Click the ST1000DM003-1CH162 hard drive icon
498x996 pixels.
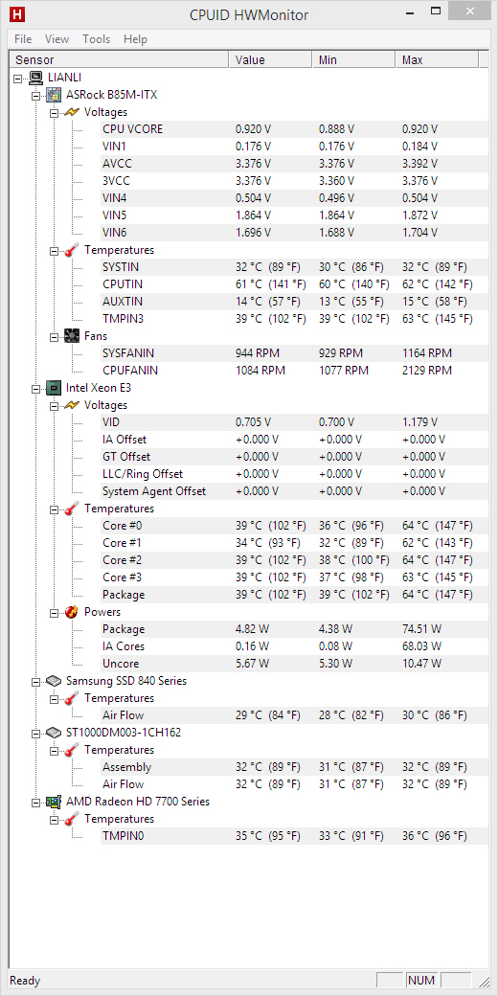point(54,733)
